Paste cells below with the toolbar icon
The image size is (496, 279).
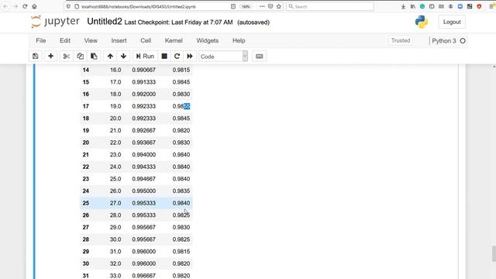[94, 57]
